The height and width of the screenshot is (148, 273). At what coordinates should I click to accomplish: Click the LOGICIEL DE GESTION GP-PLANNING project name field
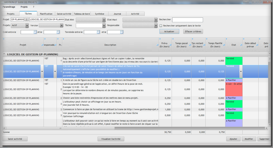(47, 19)
